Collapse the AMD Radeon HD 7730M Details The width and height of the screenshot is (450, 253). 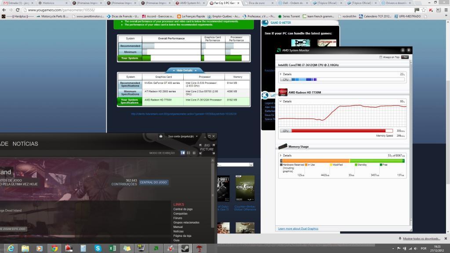coord(281,101)
